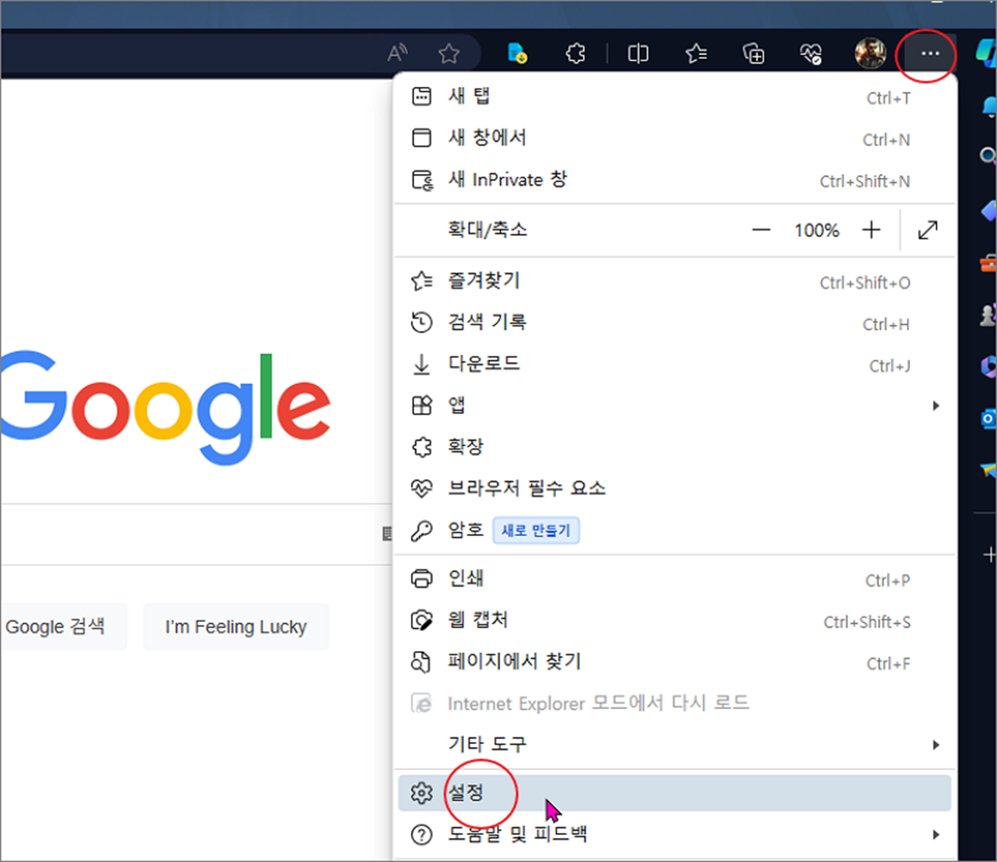The height and width of the screenshot is (862, 997).
Task: Select 새 창에서 menu item
Action: click(675, 138)
